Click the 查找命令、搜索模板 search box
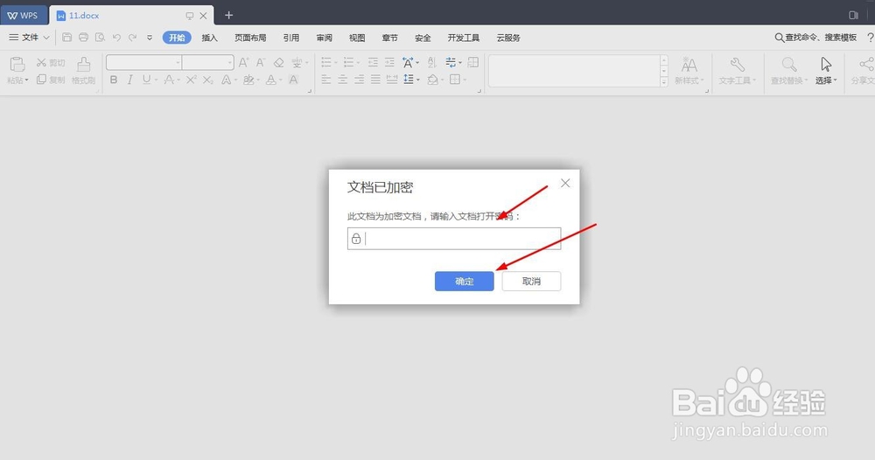Screen dimensions: 875x460 click(815, 38)
